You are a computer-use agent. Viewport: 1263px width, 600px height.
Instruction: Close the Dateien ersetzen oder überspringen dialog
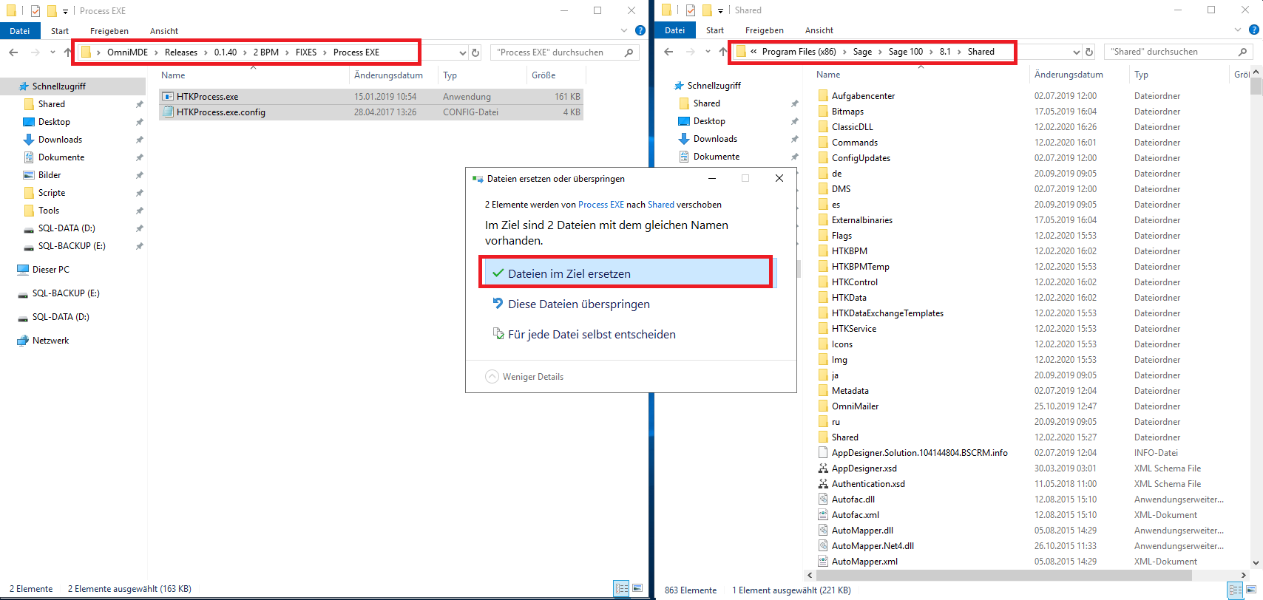coord(779,178)
